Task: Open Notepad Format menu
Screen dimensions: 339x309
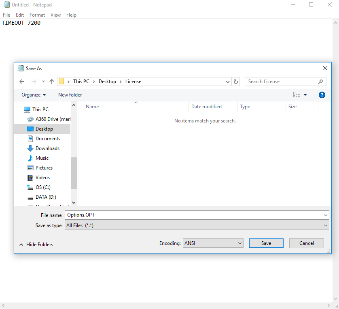Action: pyautogui.click(x=37, y=15)
